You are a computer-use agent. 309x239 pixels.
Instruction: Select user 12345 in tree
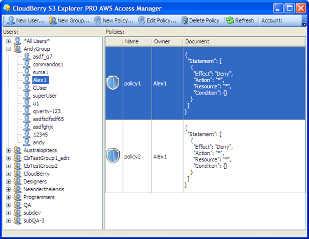40,134
